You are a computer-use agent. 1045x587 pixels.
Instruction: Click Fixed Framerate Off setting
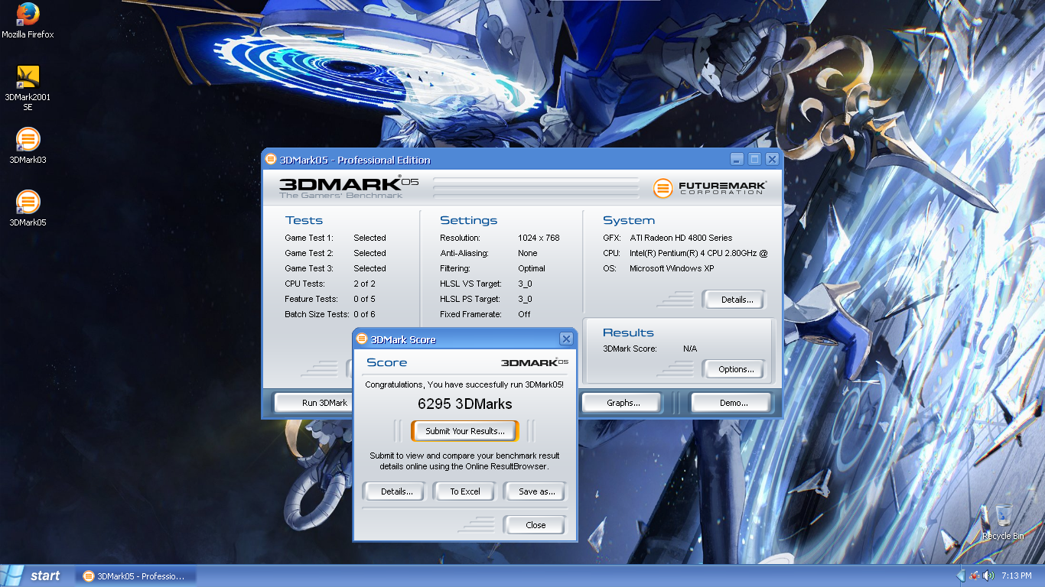coord(485,314)
